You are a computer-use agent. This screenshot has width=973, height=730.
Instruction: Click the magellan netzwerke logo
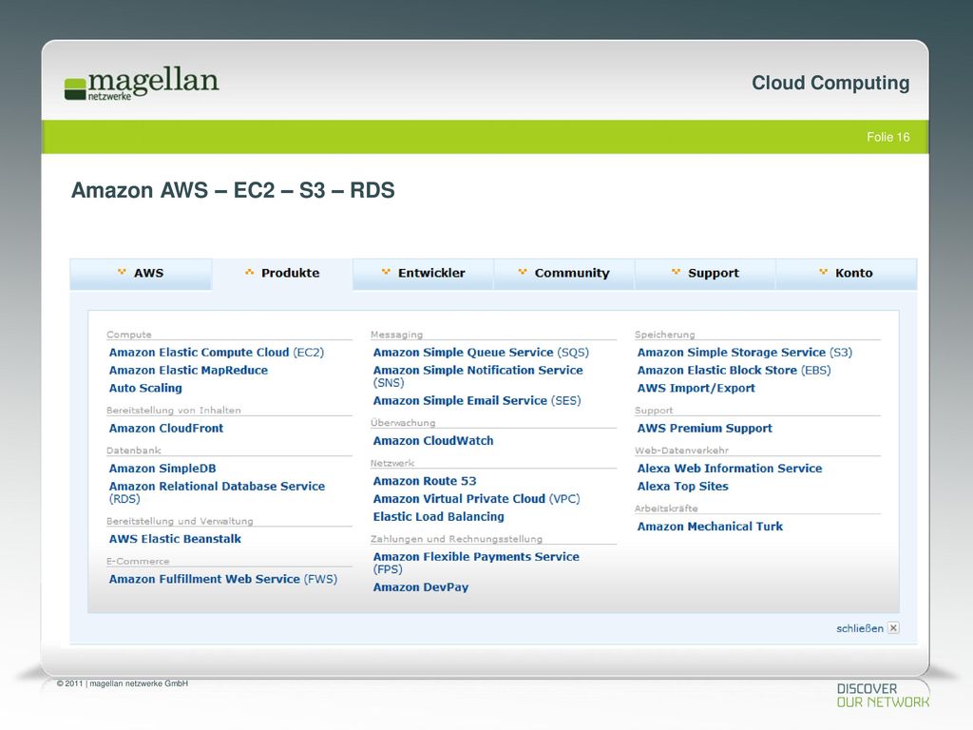pos(142,84)
